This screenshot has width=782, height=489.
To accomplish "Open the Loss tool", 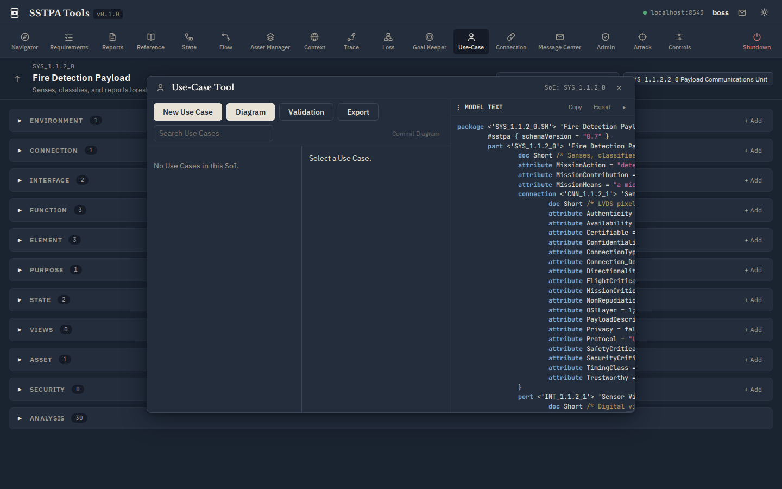I will point(388,42).
